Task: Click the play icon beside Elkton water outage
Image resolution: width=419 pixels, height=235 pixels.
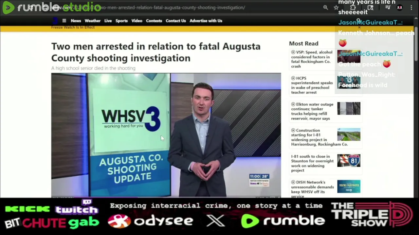Action: 293,104
